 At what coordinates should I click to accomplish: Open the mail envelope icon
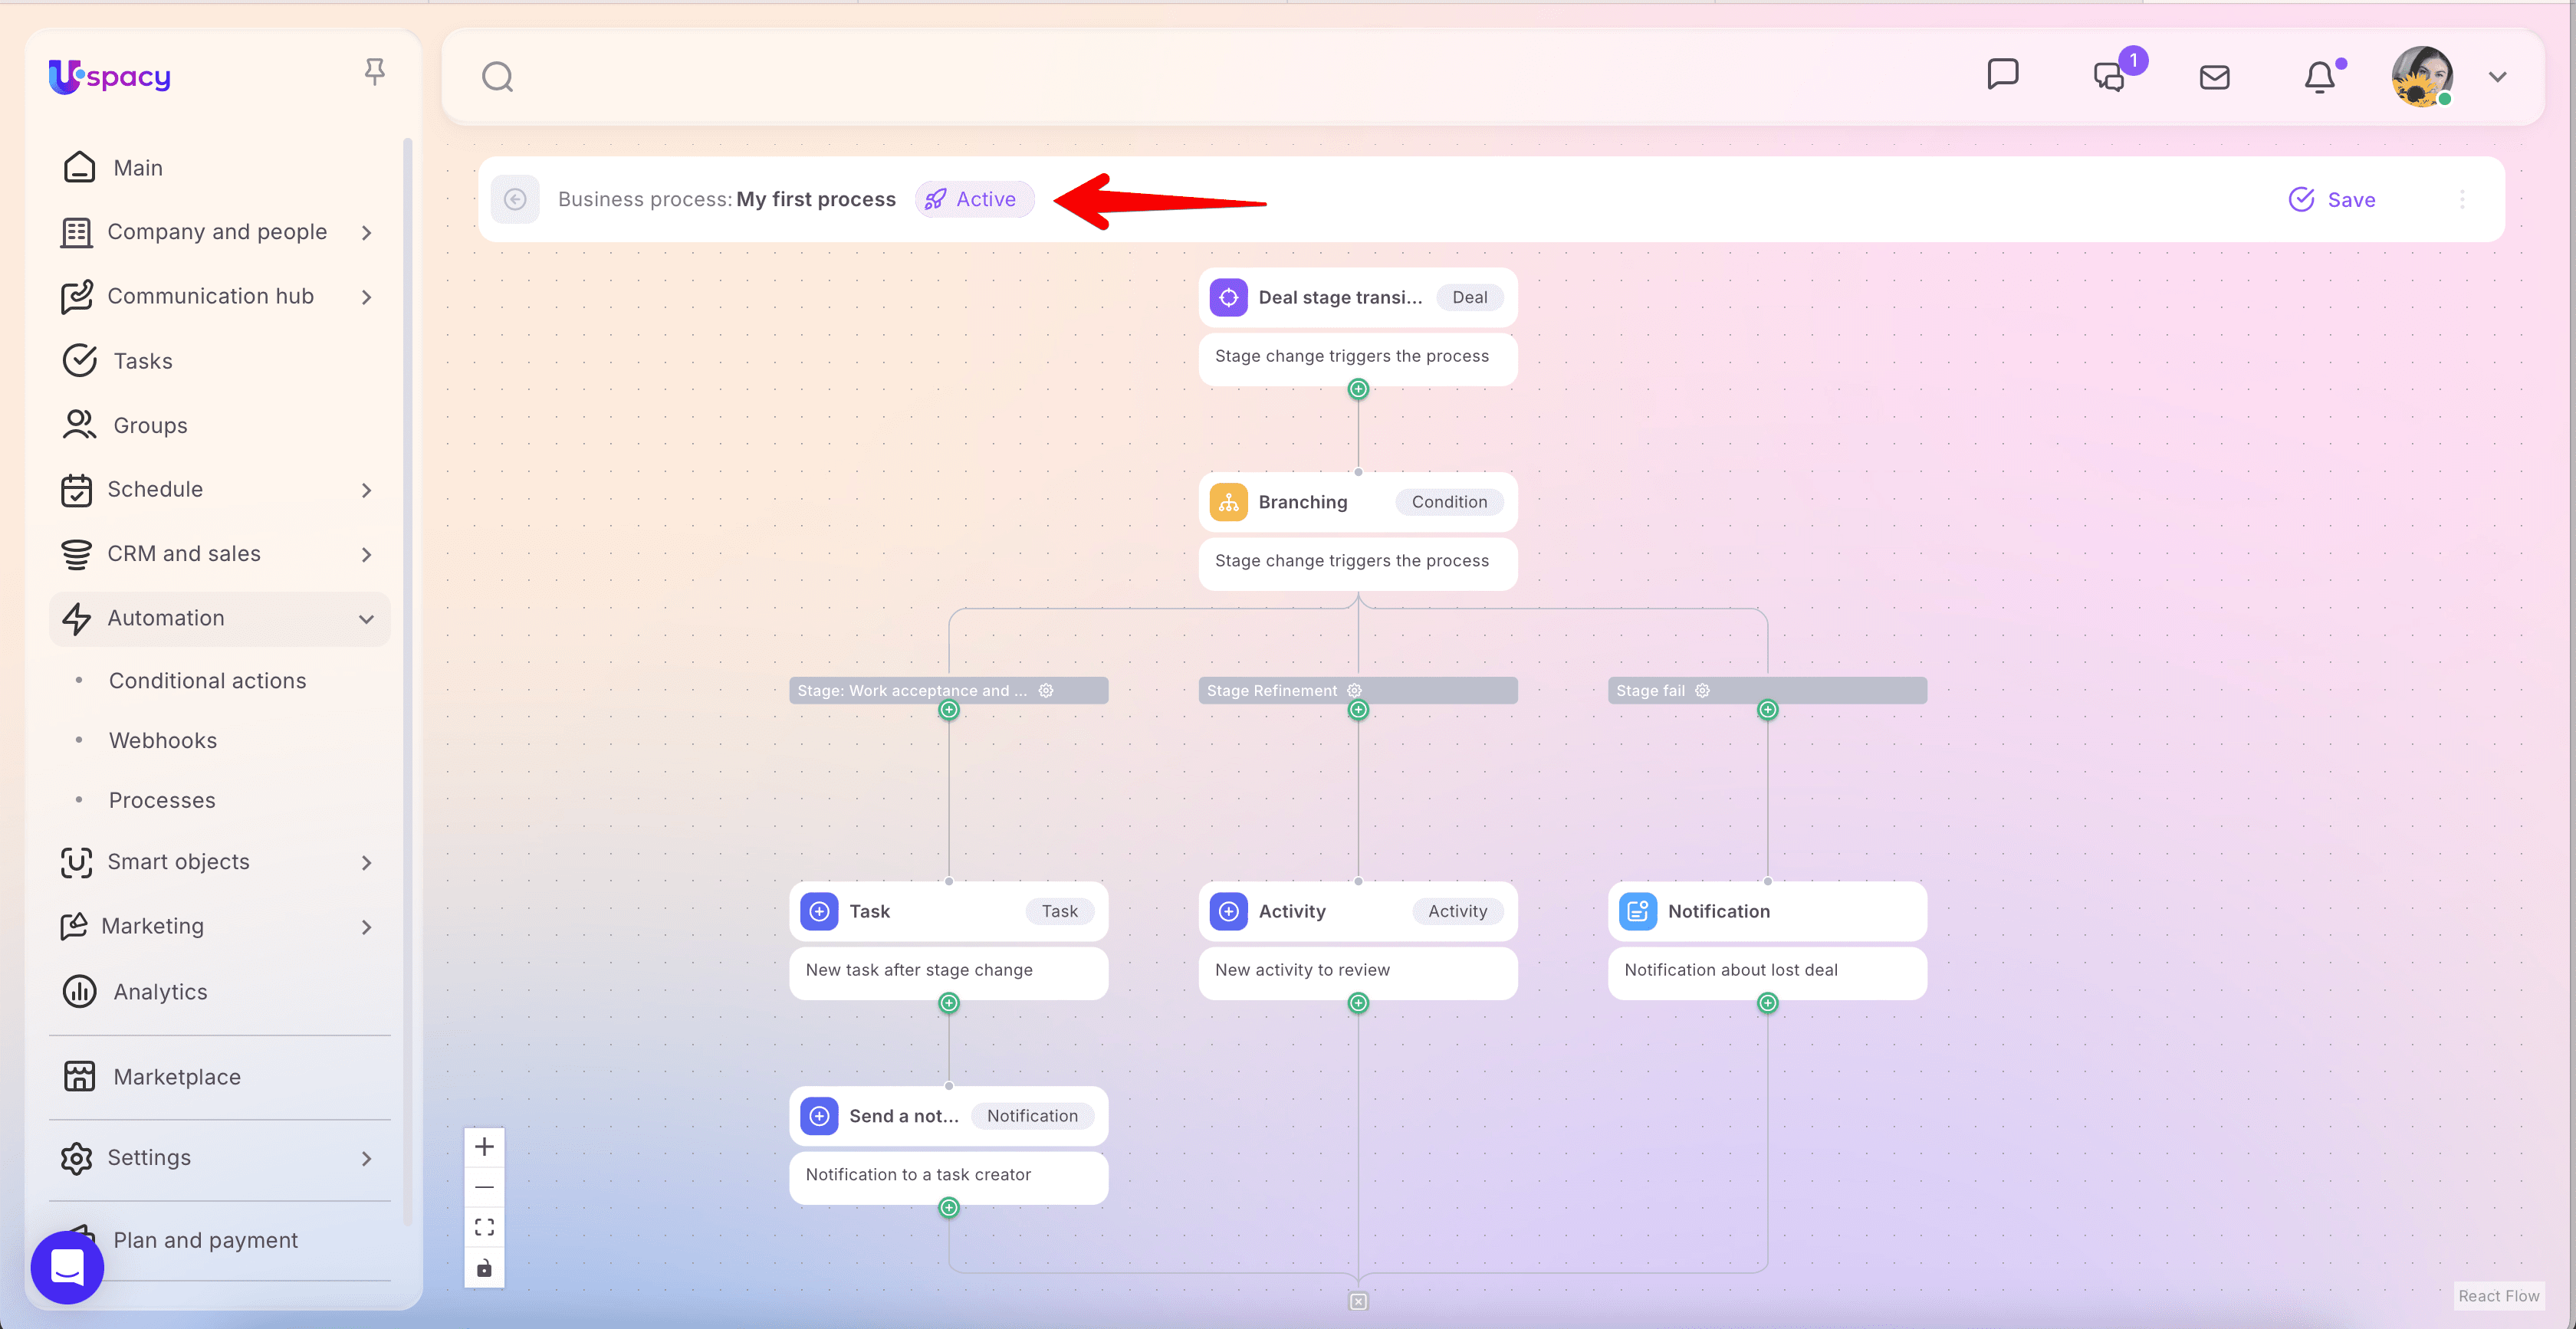[x=2214, y=77]
